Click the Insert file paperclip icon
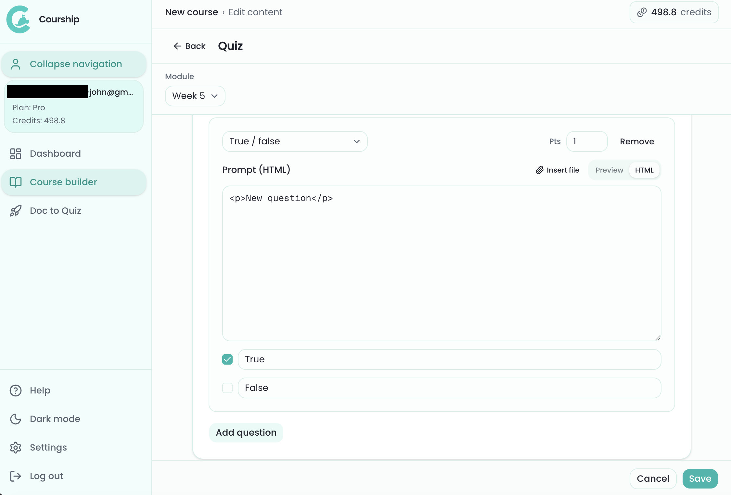The image size is (731, 495). click(x=540, y=170)
